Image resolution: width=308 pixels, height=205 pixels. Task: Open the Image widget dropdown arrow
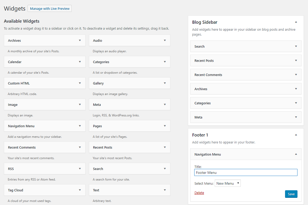pyautogui.click(x=80, y=105)
